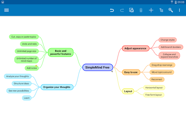Image resolution: width=186 pixels, height=139 pixels.
Task: Select the Easy to use topic
Action: pyautogui.click(x=131, y=72)
